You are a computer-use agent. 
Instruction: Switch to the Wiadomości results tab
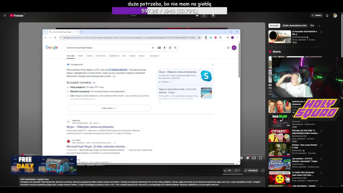[114, 56]
